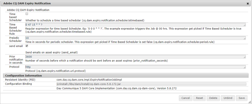Image resolution: width=252 pixels, height=104 pixels.
Task: Enable the Time based Scheduler checkbox
Action: coord(27,14)
